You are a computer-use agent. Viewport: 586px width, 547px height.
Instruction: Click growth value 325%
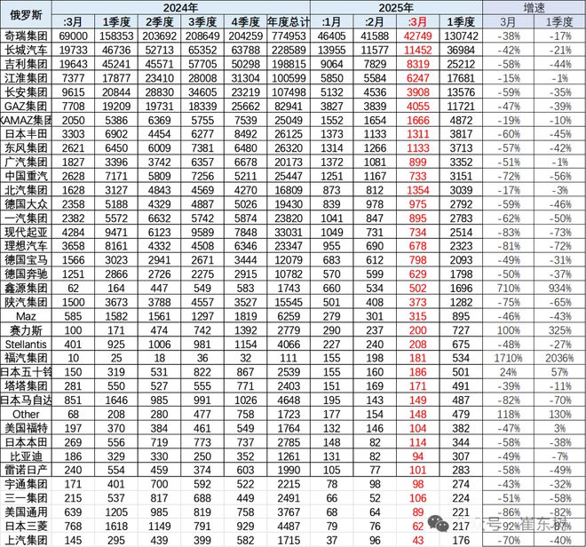point(559,330)
